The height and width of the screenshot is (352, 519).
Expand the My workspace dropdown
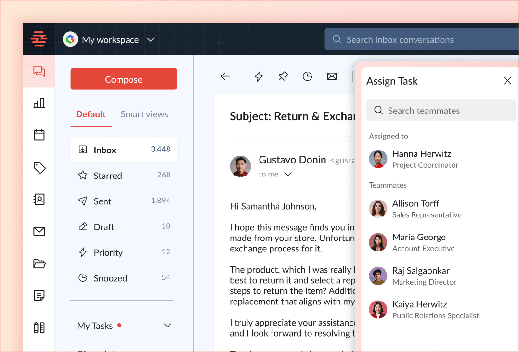point(151,39)
